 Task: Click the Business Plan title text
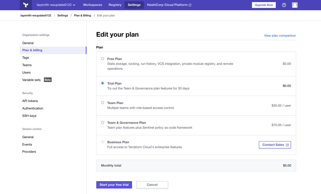coord(118,142)
